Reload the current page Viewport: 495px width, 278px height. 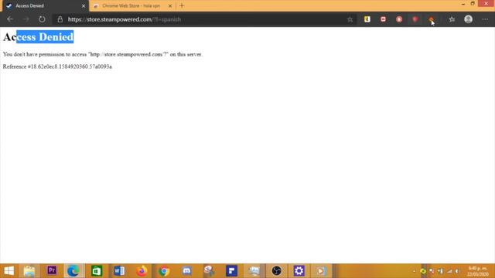click(42, 19)
